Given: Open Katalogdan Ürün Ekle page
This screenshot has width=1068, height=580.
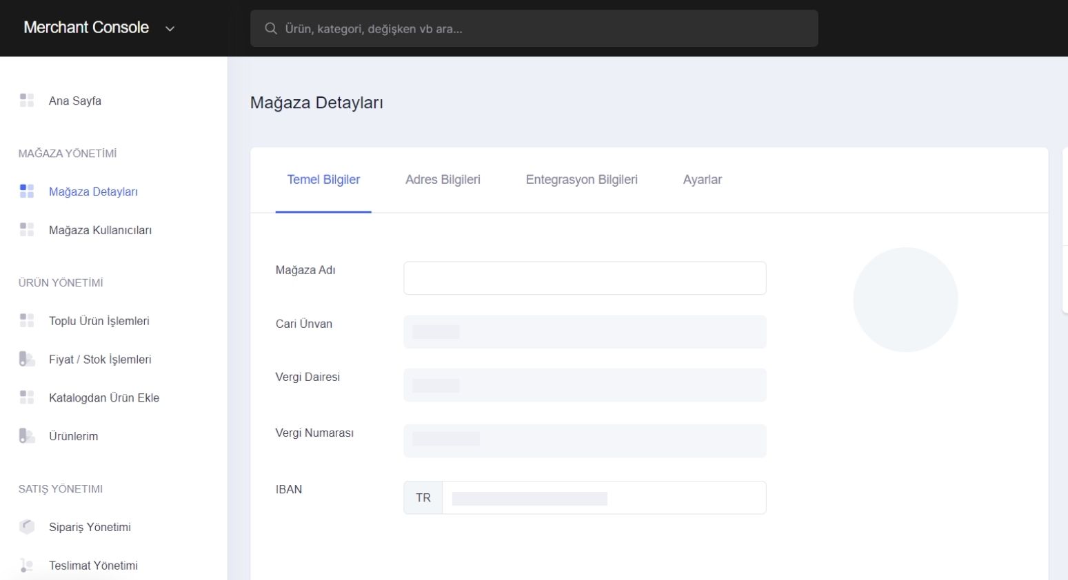Looking at the screenshot, I should pos(104,398).
